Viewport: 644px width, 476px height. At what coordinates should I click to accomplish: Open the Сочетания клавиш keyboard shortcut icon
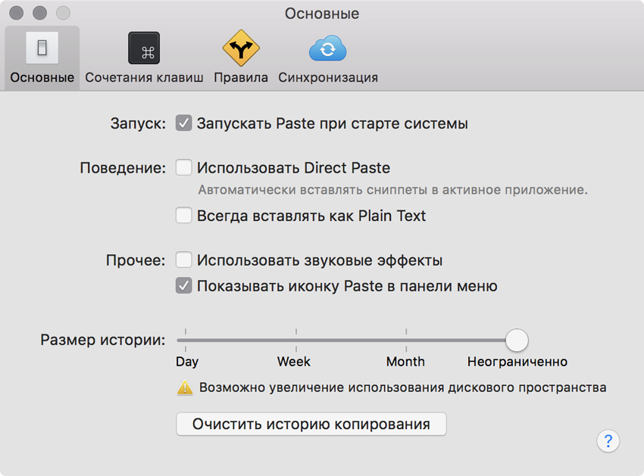[x=144, y=48]
